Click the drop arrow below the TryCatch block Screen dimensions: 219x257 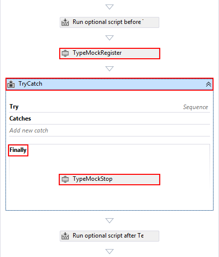109,221
